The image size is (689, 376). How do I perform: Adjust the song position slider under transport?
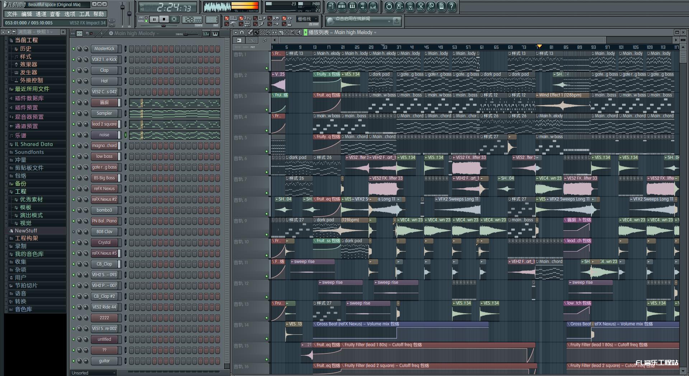164,25
